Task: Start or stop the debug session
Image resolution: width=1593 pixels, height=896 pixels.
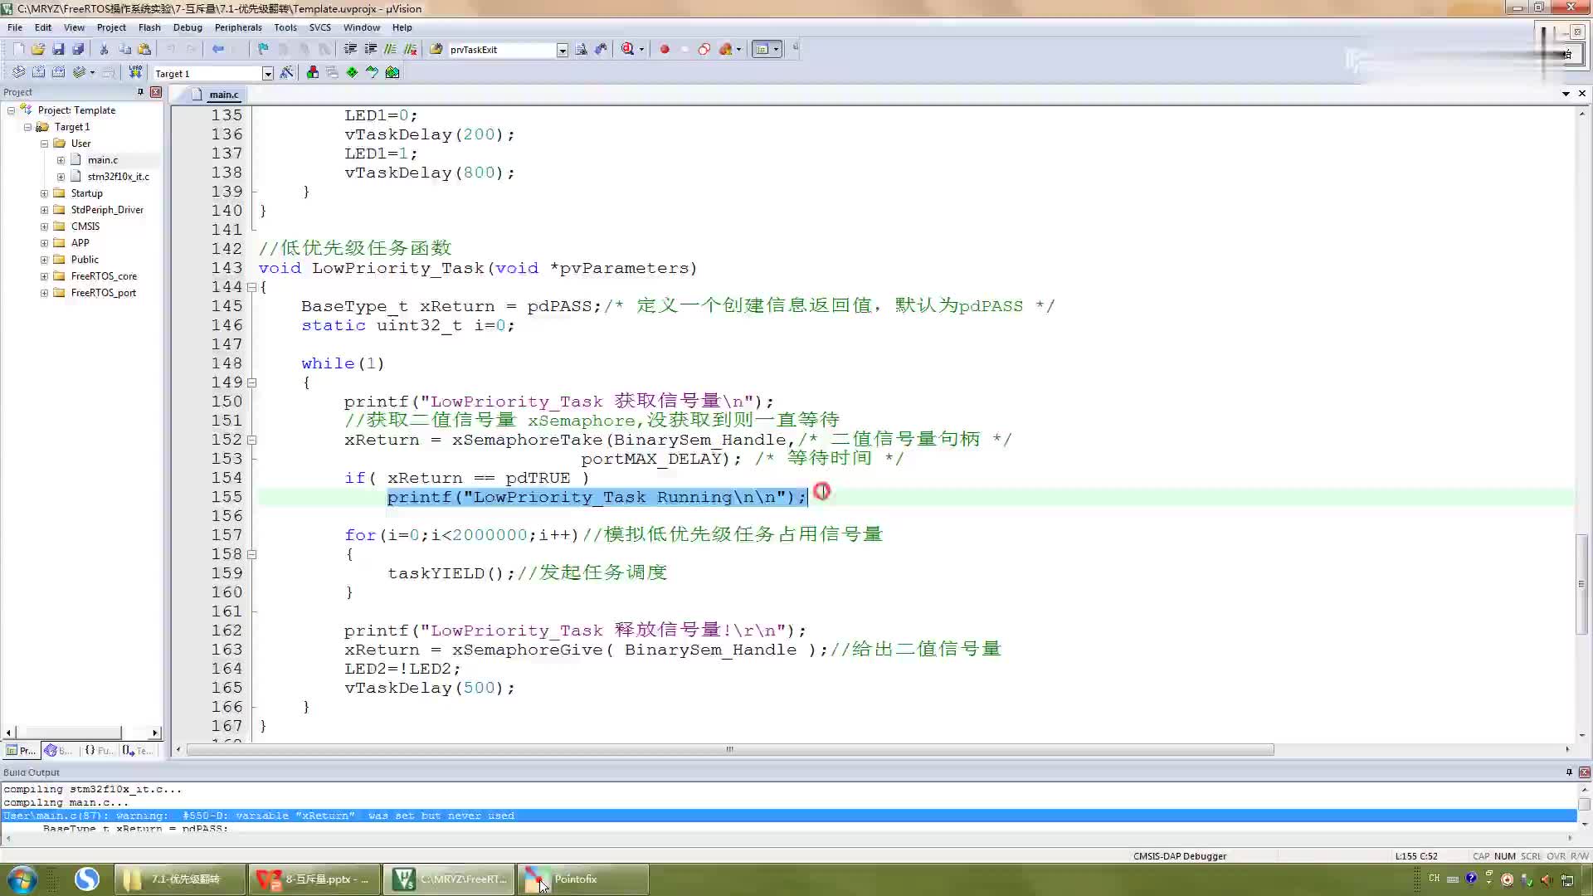Action: (x=627, y=49)
